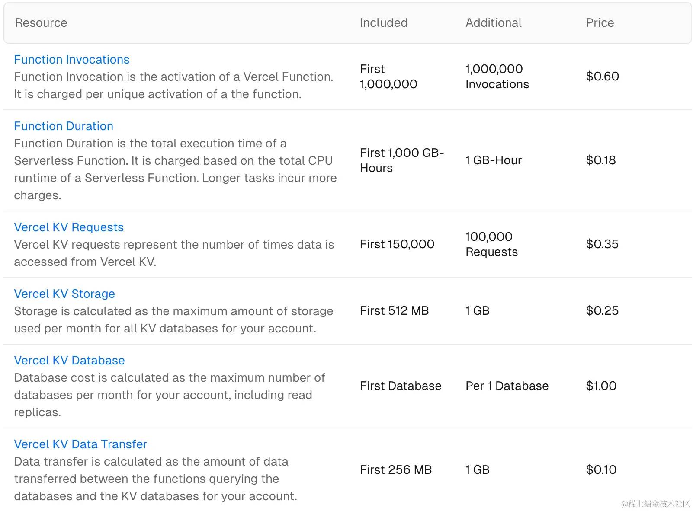Image resolution: width=693 pixels, height=511 pixels.
Task: Select the $0.35 KV Requests price
Action: [602, 244]
